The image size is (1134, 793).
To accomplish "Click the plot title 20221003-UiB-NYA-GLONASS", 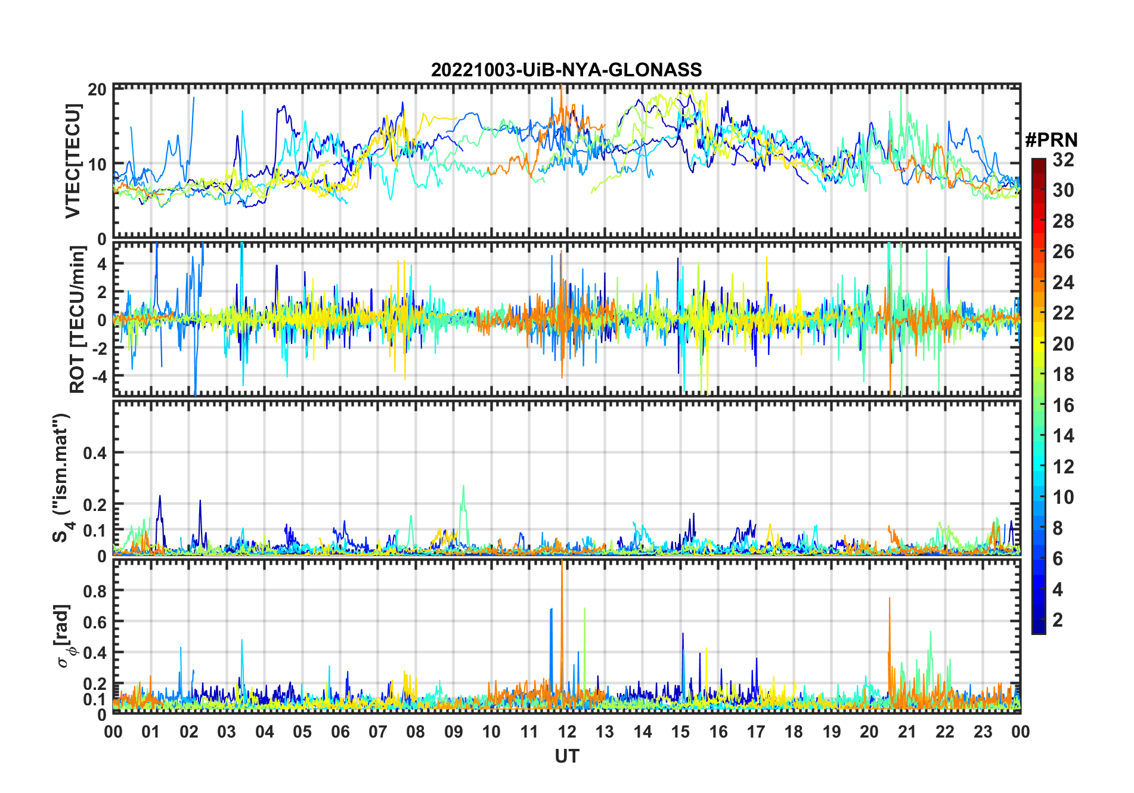I will [x=566, y=70].
